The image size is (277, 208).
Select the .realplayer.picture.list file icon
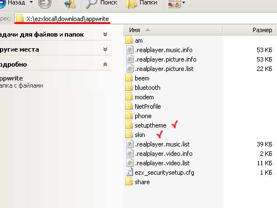130,69
